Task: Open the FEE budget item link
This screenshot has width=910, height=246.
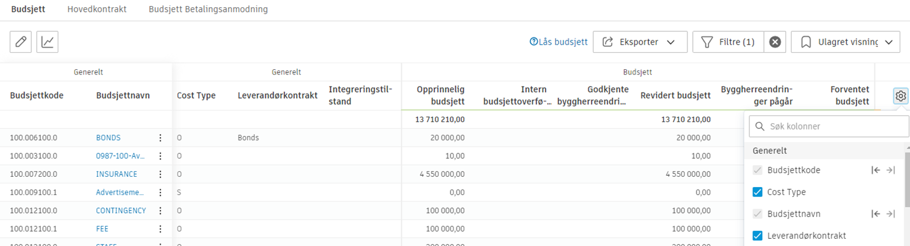Action: coord(102,229)
